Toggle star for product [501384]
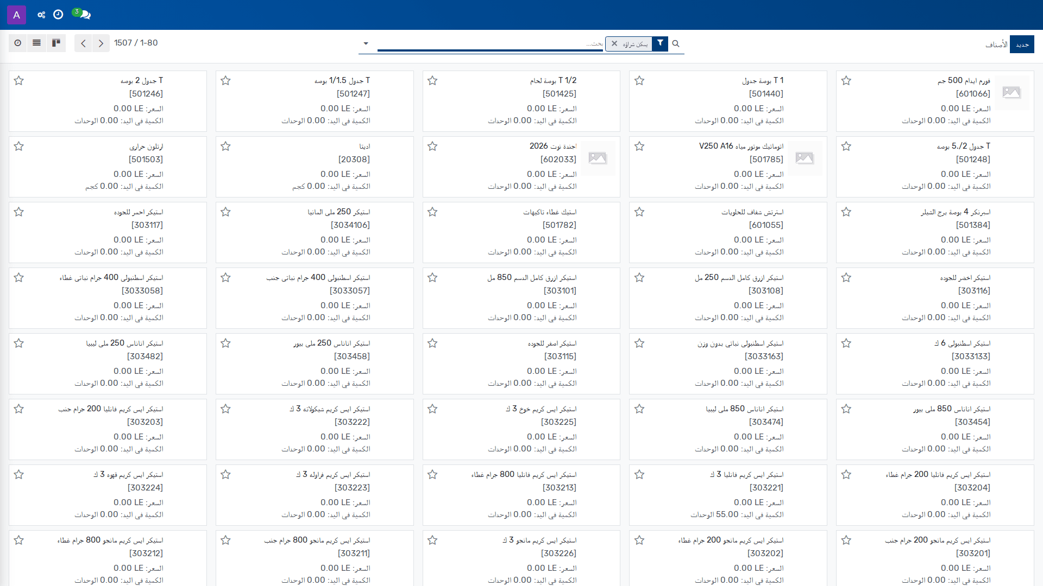1043x586 pixels. click(x=846, y=212)
